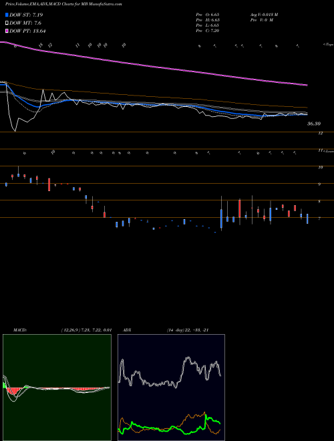Click the magenta DOW PT legend swatch

(x=7, y=31)
